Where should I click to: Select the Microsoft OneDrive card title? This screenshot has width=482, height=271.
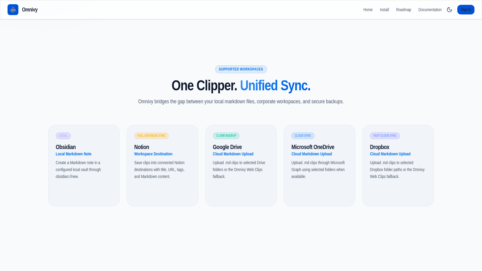313,147
